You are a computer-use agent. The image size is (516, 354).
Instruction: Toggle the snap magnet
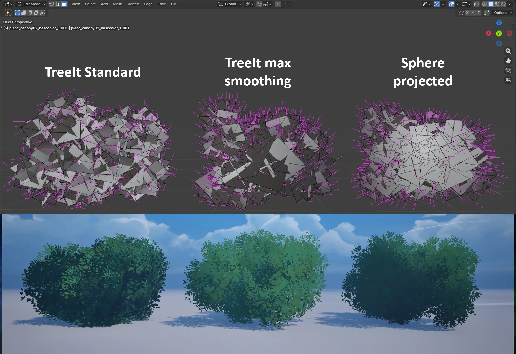point(259,4)
